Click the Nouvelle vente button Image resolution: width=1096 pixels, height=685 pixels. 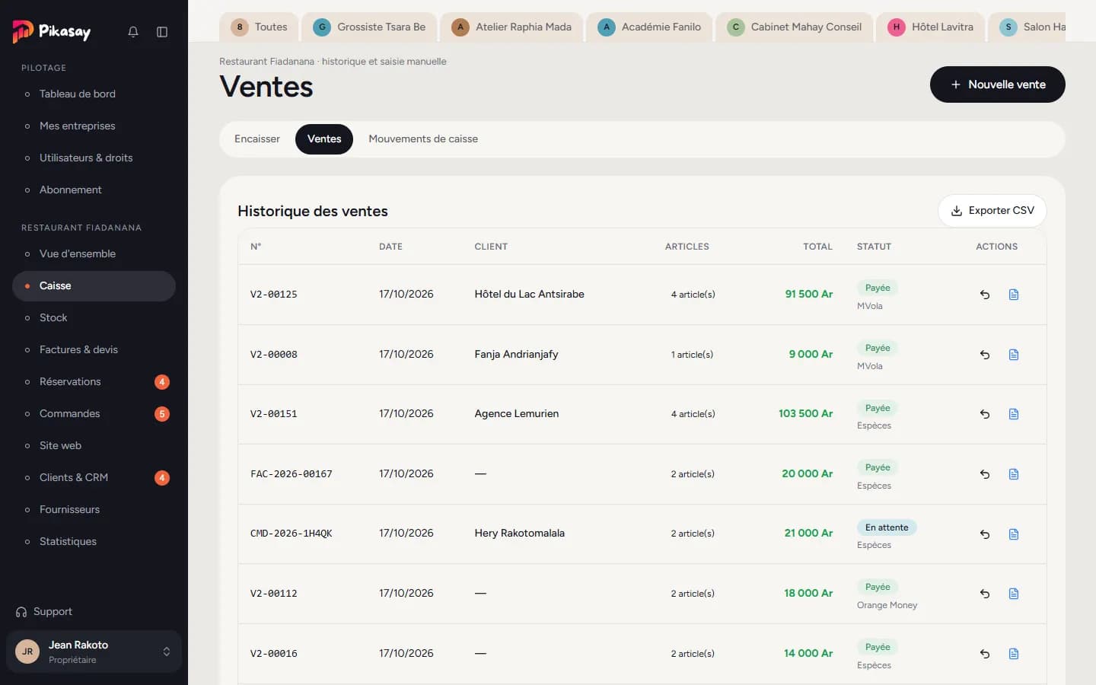coord(998,84)
